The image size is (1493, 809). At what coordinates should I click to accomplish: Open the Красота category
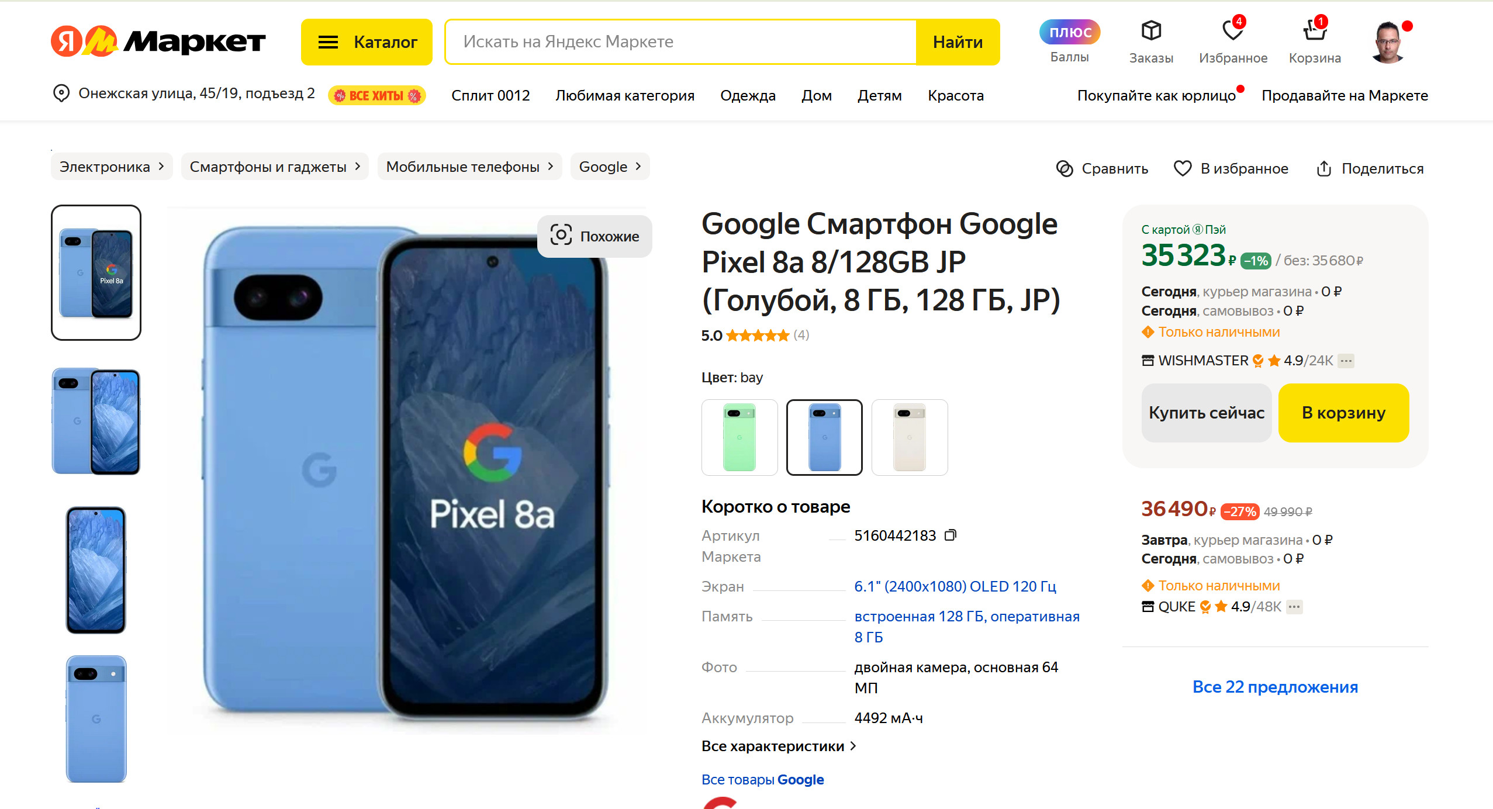pos(955,95)
